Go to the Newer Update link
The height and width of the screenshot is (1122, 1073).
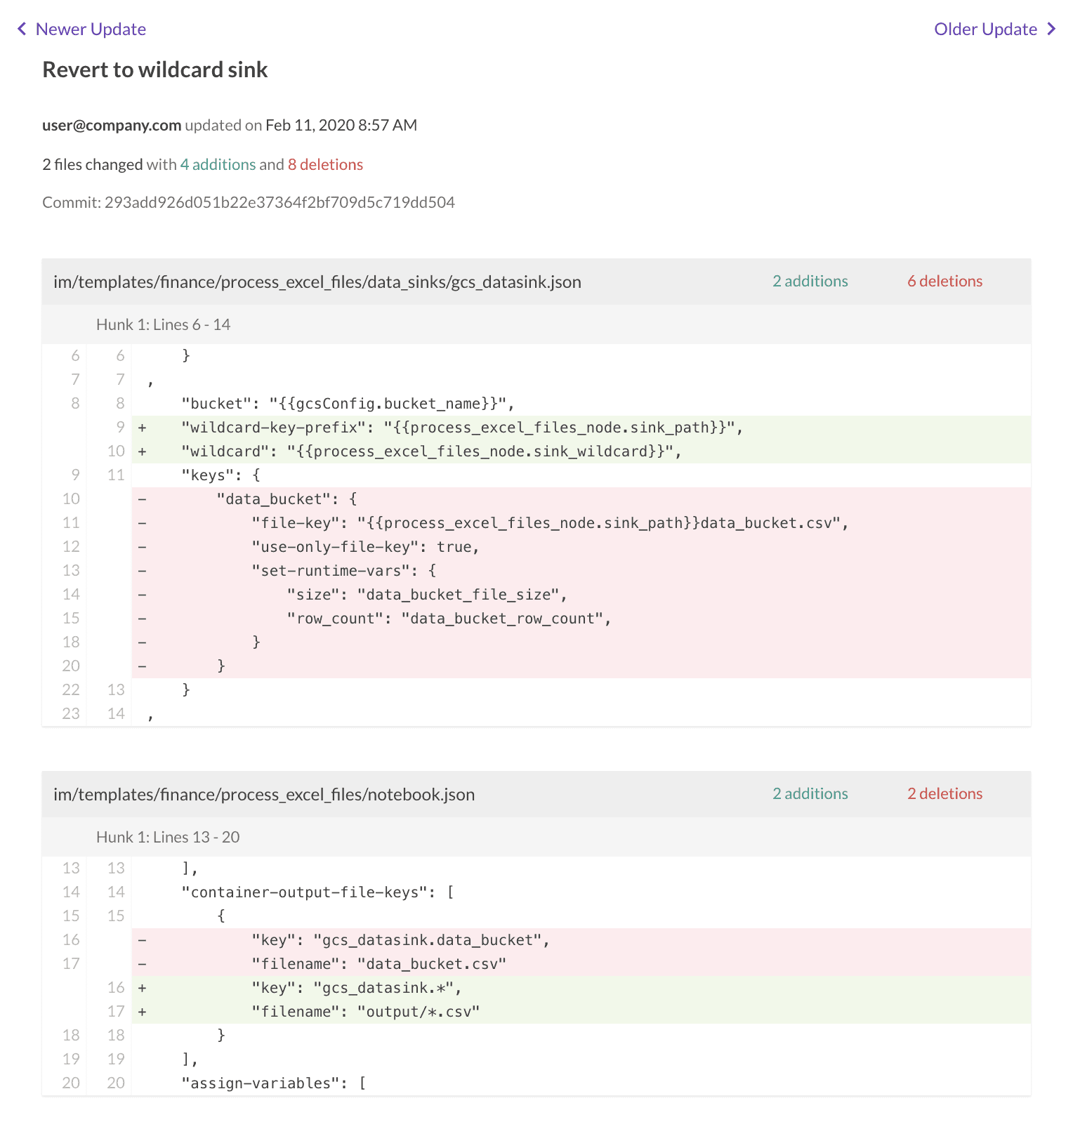(91, 29)
